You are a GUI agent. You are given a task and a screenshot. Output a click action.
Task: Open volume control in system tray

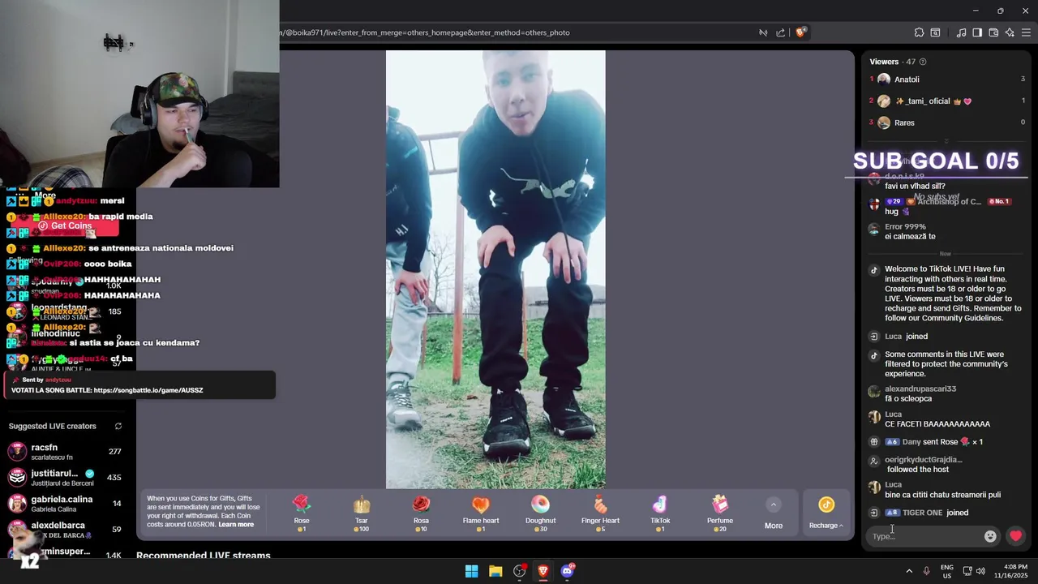(x=980, y=571)
